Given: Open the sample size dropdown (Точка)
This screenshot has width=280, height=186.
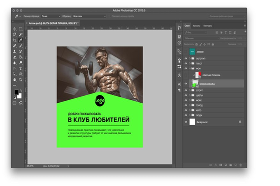Looking at the screenshot, I should [51, 16].
